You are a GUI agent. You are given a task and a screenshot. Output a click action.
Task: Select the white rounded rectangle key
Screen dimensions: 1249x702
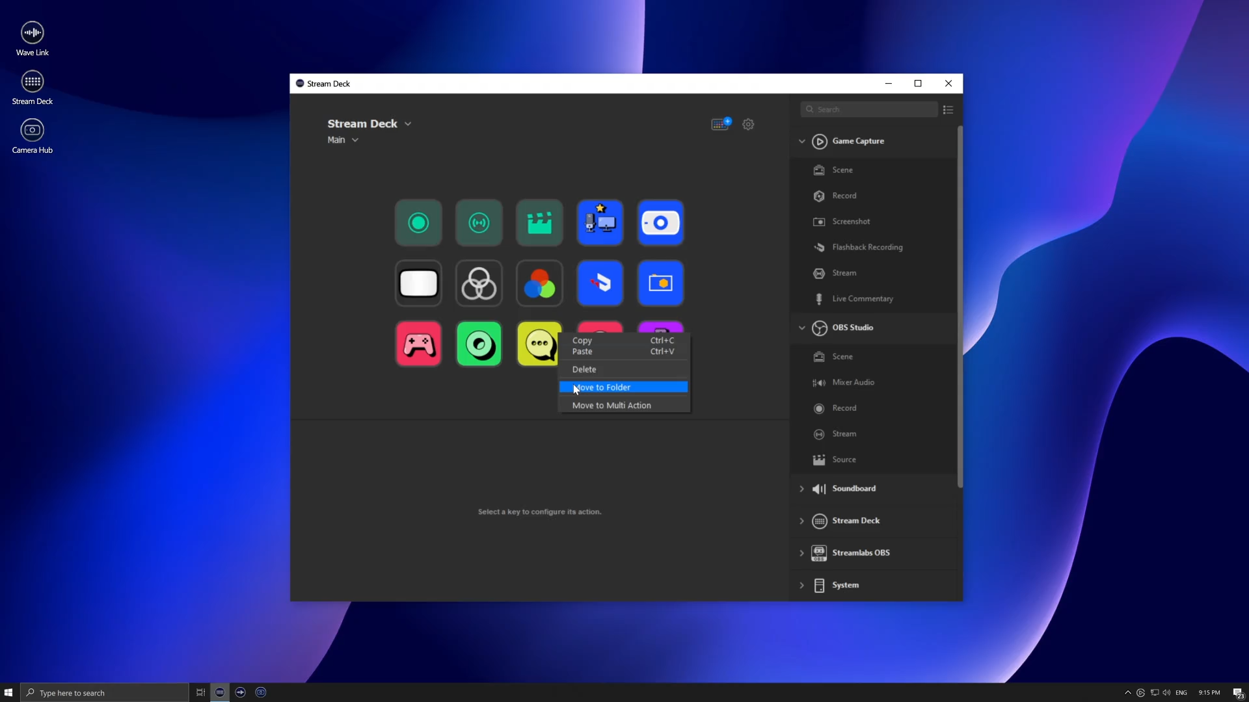coord(418,283)
